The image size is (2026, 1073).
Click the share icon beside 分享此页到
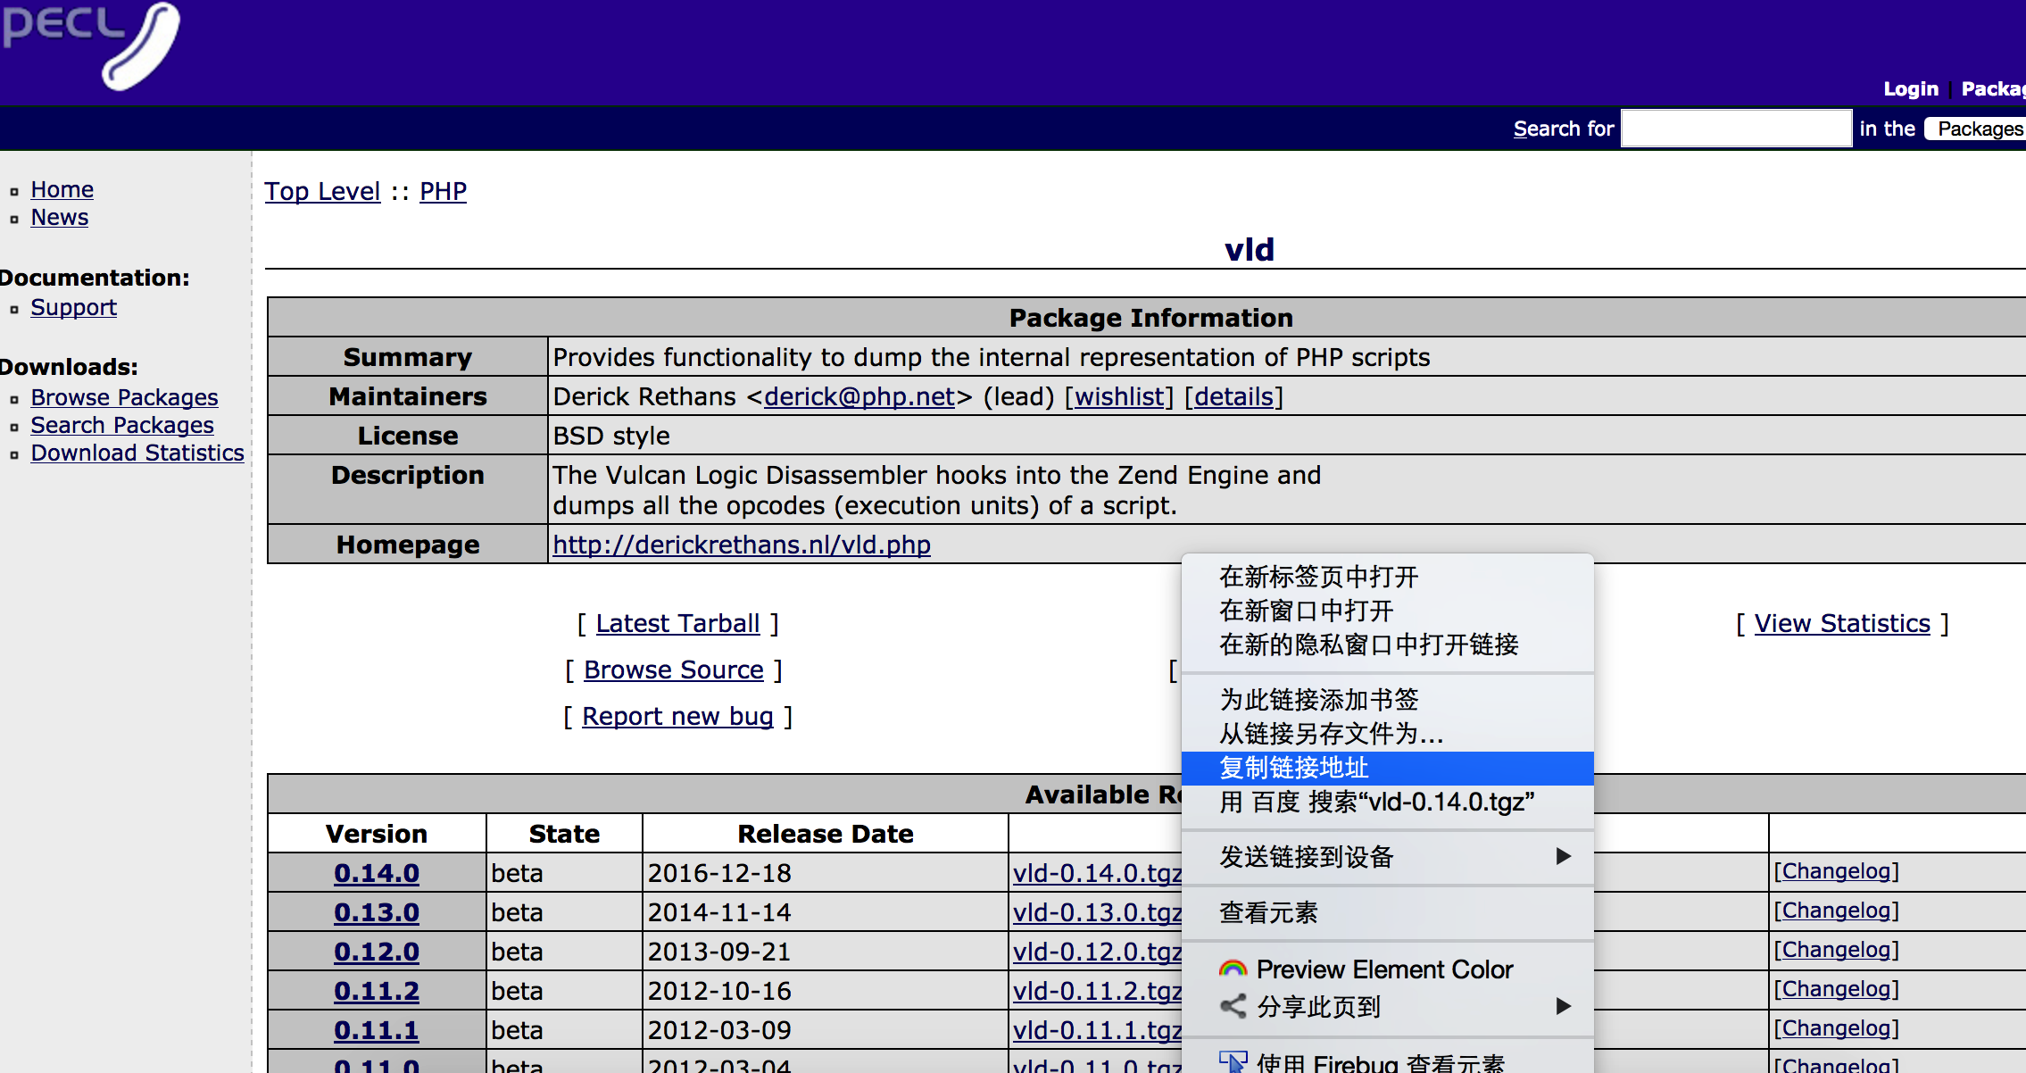(1233, 1006)
